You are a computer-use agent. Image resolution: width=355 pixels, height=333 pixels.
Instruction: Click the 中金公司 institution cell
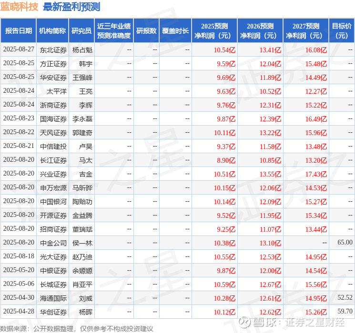coord(53,243)
